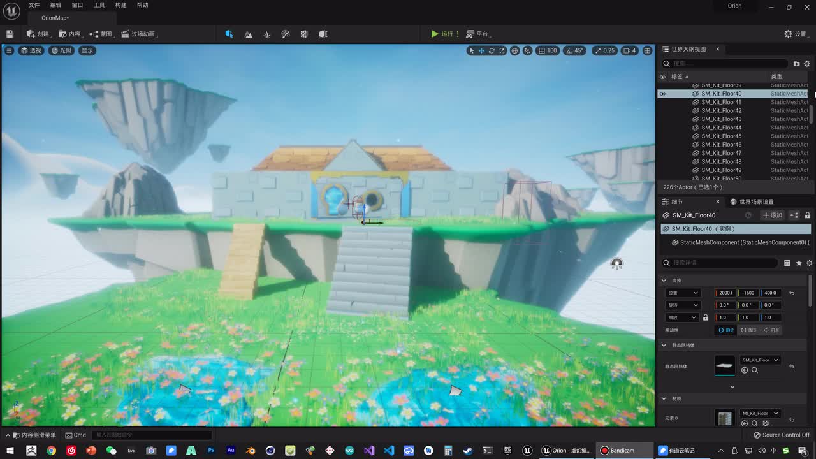Reset location value to default arrow
The height and width of the screenshot is (459, 816).
[792, 293]
